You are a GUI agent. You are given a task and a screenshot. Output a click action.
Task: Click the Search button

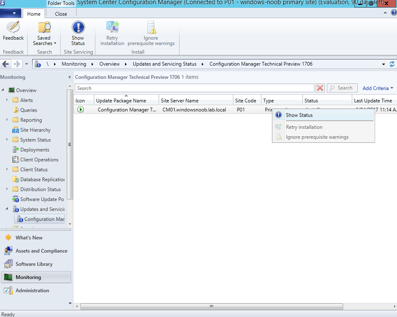pyautogui.click(x=342, y=88)
